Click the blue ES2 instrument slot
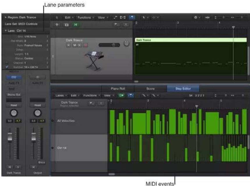The image size is (250, 186). [14, 77]
